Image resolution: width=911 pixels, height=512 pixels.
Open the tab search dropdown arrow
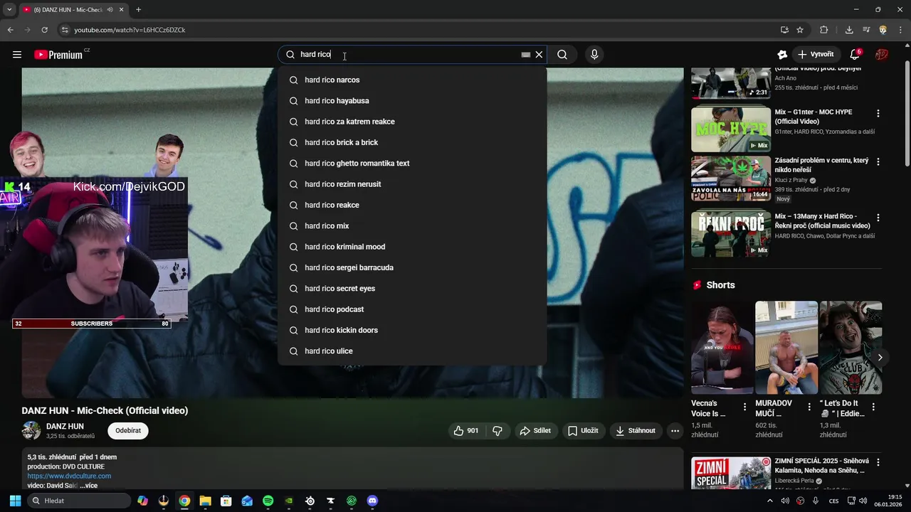[9, 10]
